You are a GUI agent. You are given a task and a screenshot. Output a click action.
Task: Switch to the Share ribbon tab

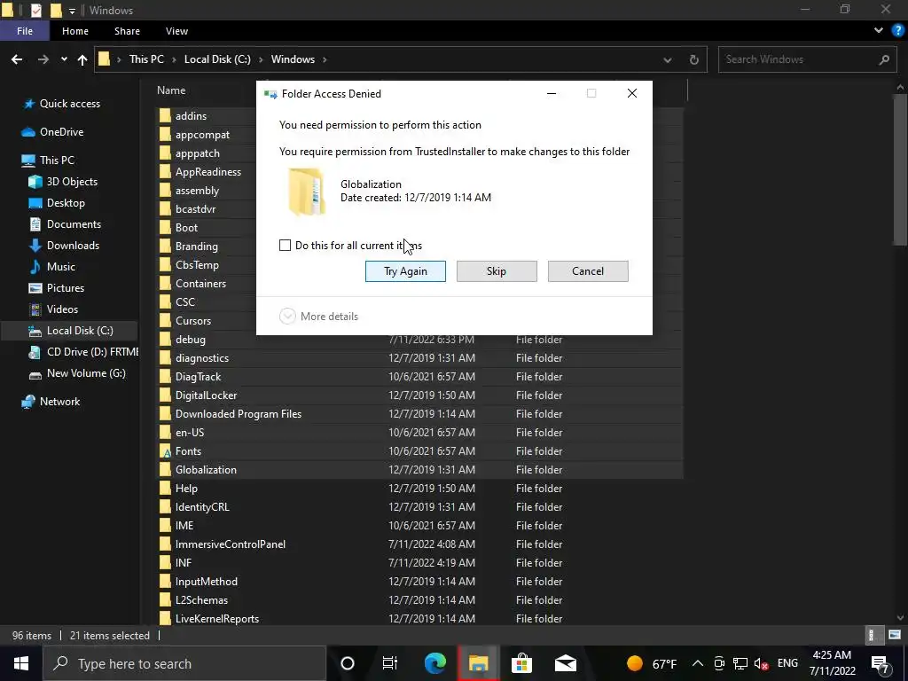point(127,31)
